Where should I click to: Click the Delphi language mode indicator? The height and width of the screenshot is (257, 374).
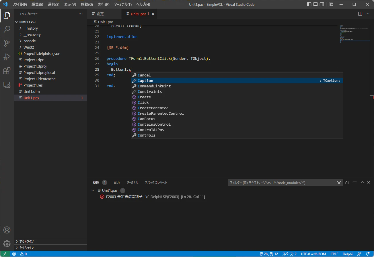(348, 254)
